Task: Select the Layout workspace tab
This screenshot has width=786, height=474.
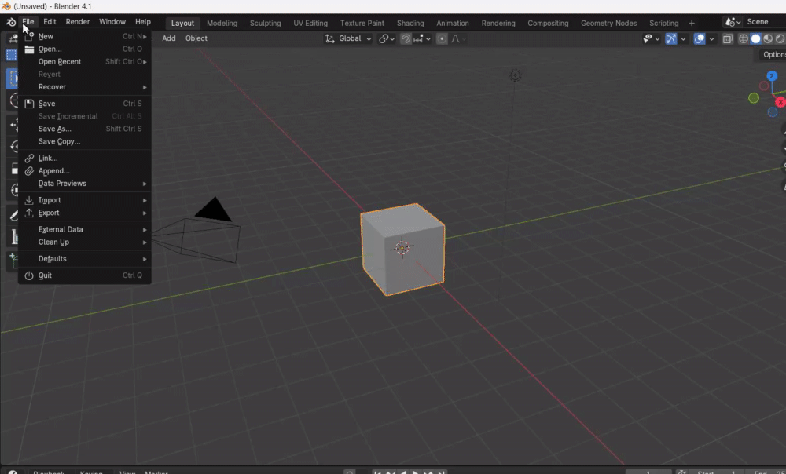Action: [x=182, y=23]
